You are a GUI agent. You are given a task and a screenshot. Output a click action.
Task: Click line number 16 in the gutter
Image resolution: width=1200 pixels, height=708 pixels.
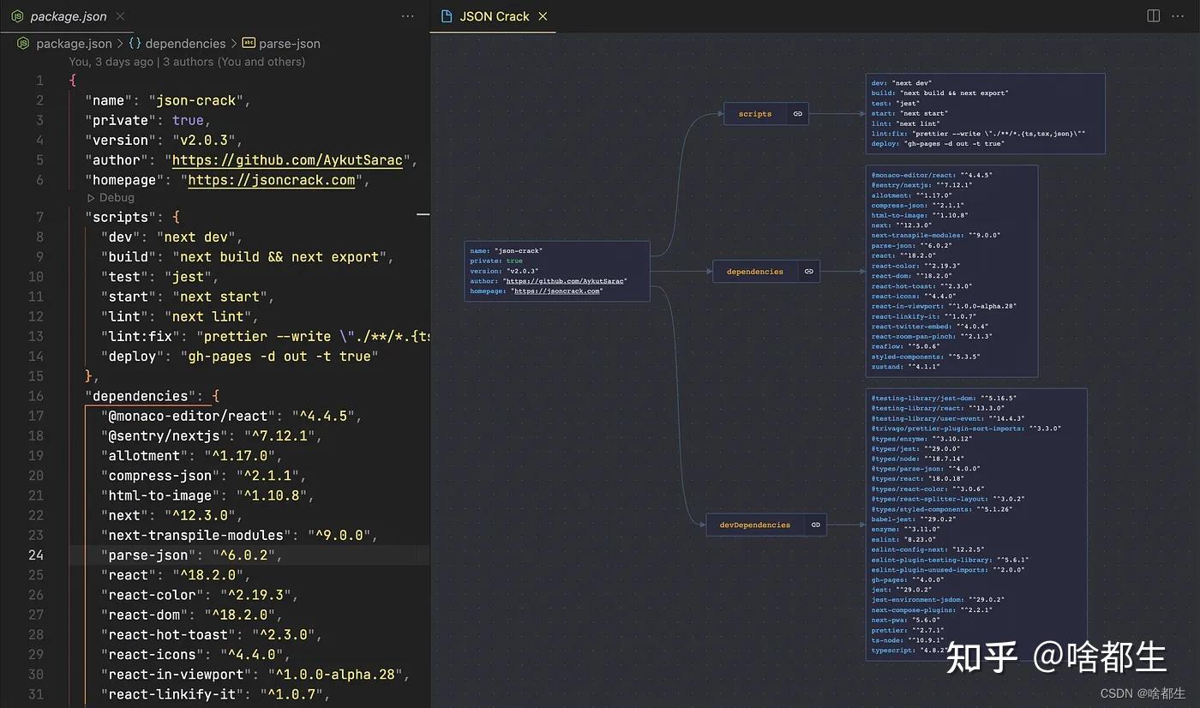coord(36,396)
